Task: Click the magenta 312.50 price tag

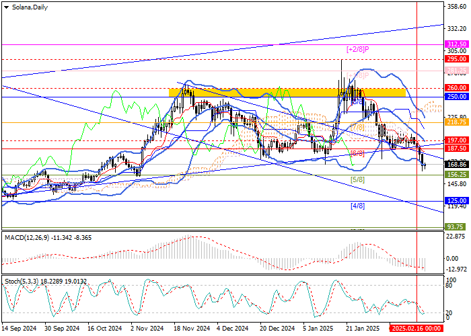Action: click(458, 44)
